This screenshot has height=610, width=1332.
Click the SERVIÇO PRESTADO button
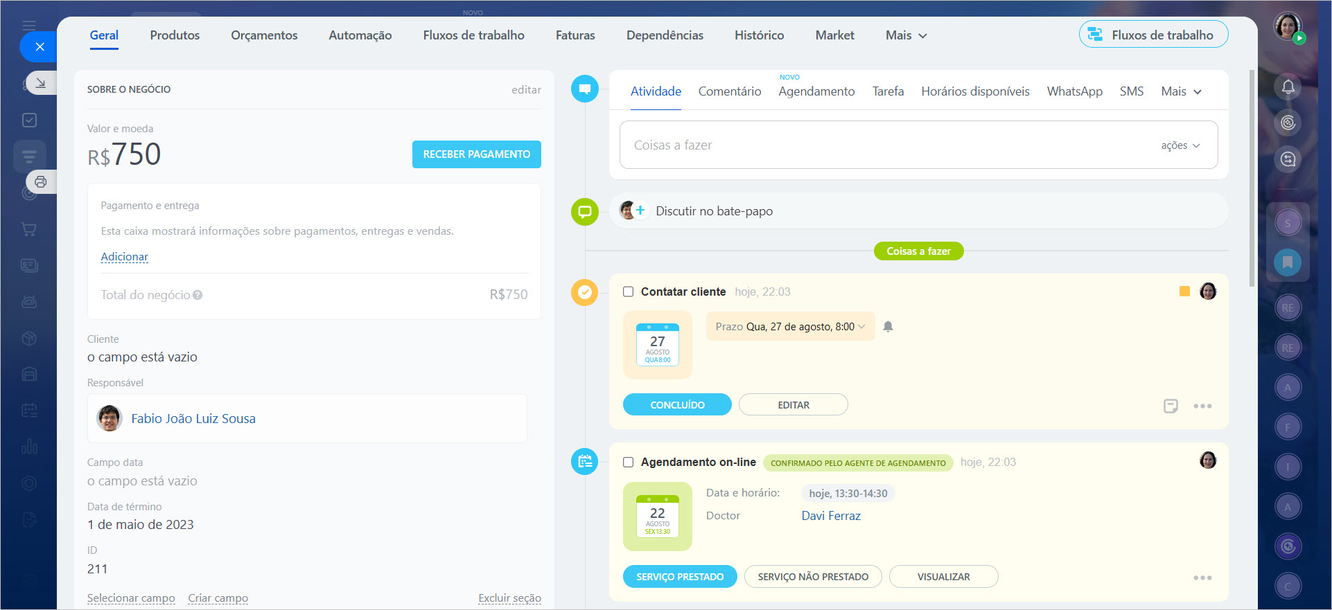(x=680, y=577)
